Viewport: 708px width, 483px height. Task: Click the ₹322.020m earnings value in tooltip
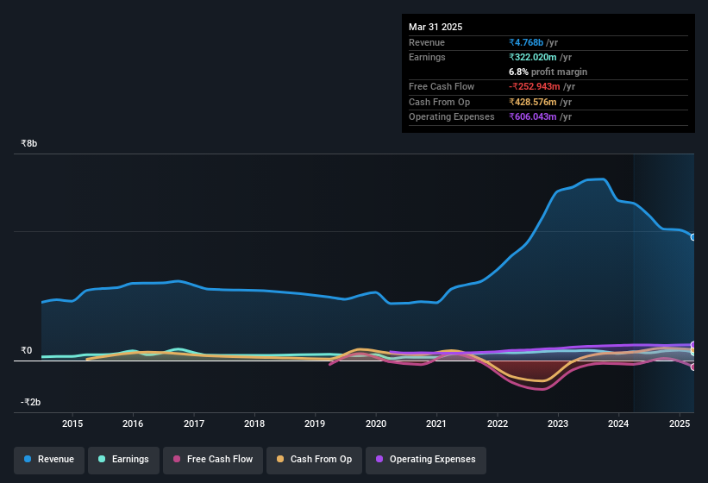tap(533, 57)
